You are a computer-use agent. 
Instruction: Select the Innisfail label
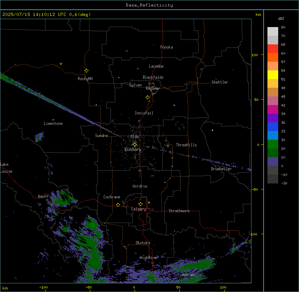click(x=144, y=113)
